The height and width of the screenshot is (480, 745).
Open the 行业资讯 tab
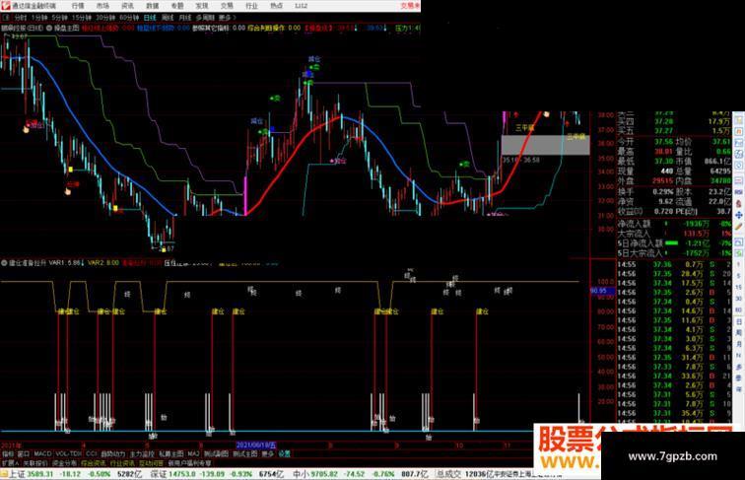coord(122,463)
